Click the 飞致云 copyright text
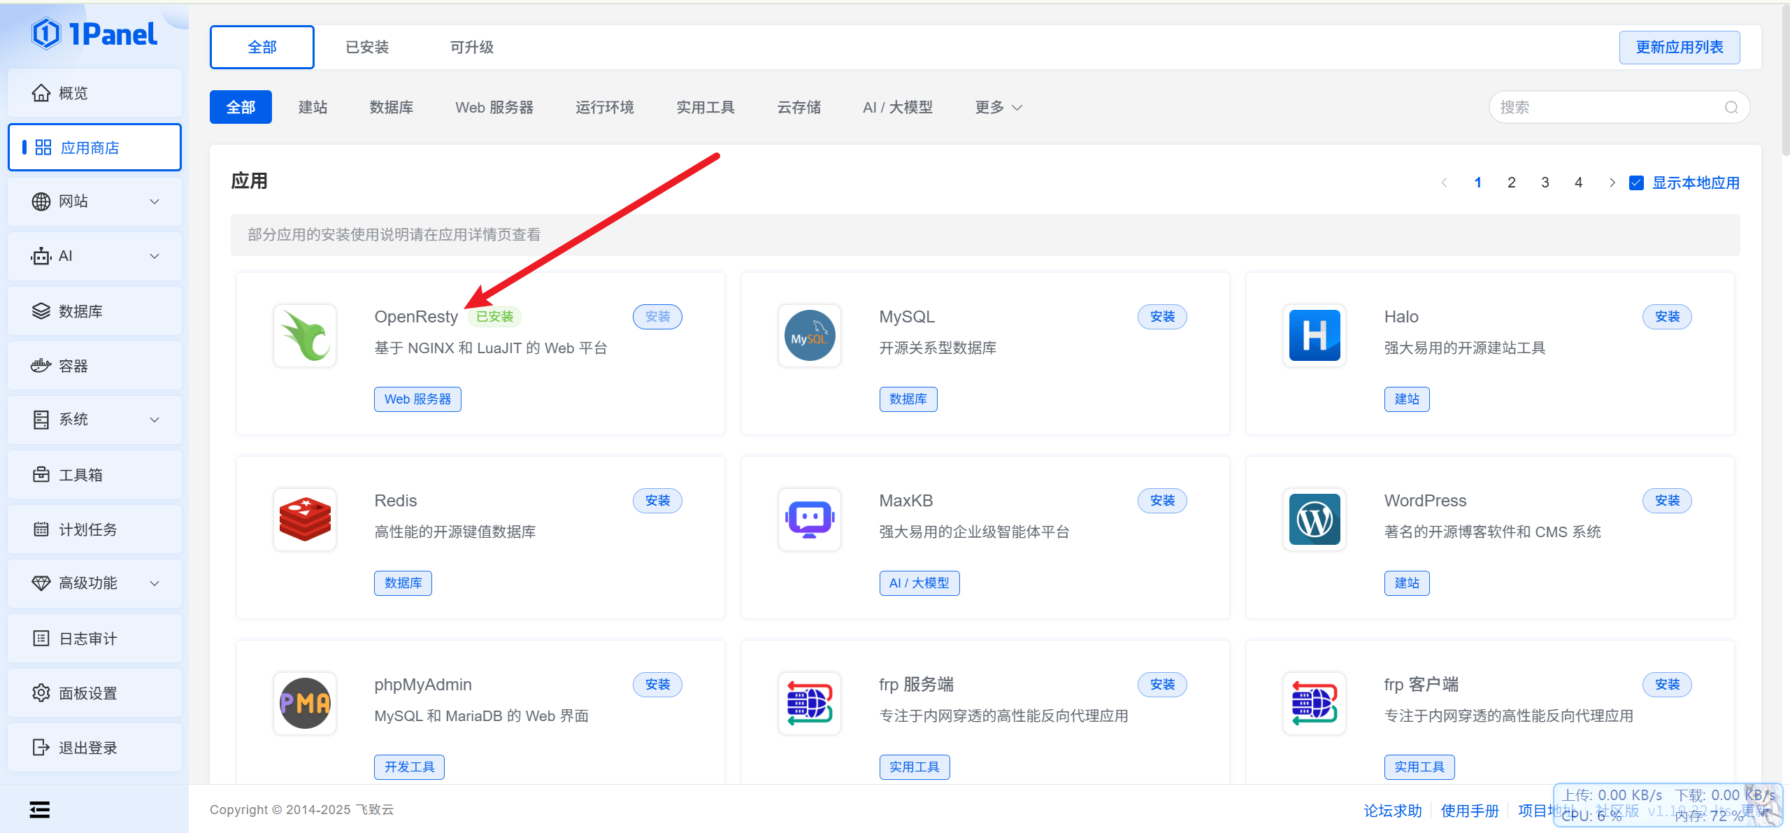 375,810
